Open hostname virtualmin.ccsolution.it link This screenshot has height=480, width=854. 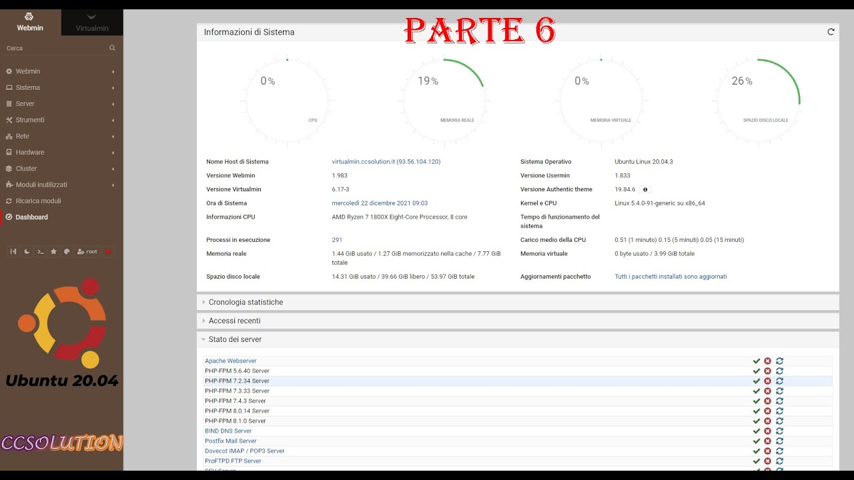[386, 162]
